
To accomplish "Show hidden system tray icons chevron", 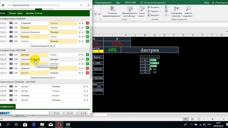I will [x=192, y=124].
